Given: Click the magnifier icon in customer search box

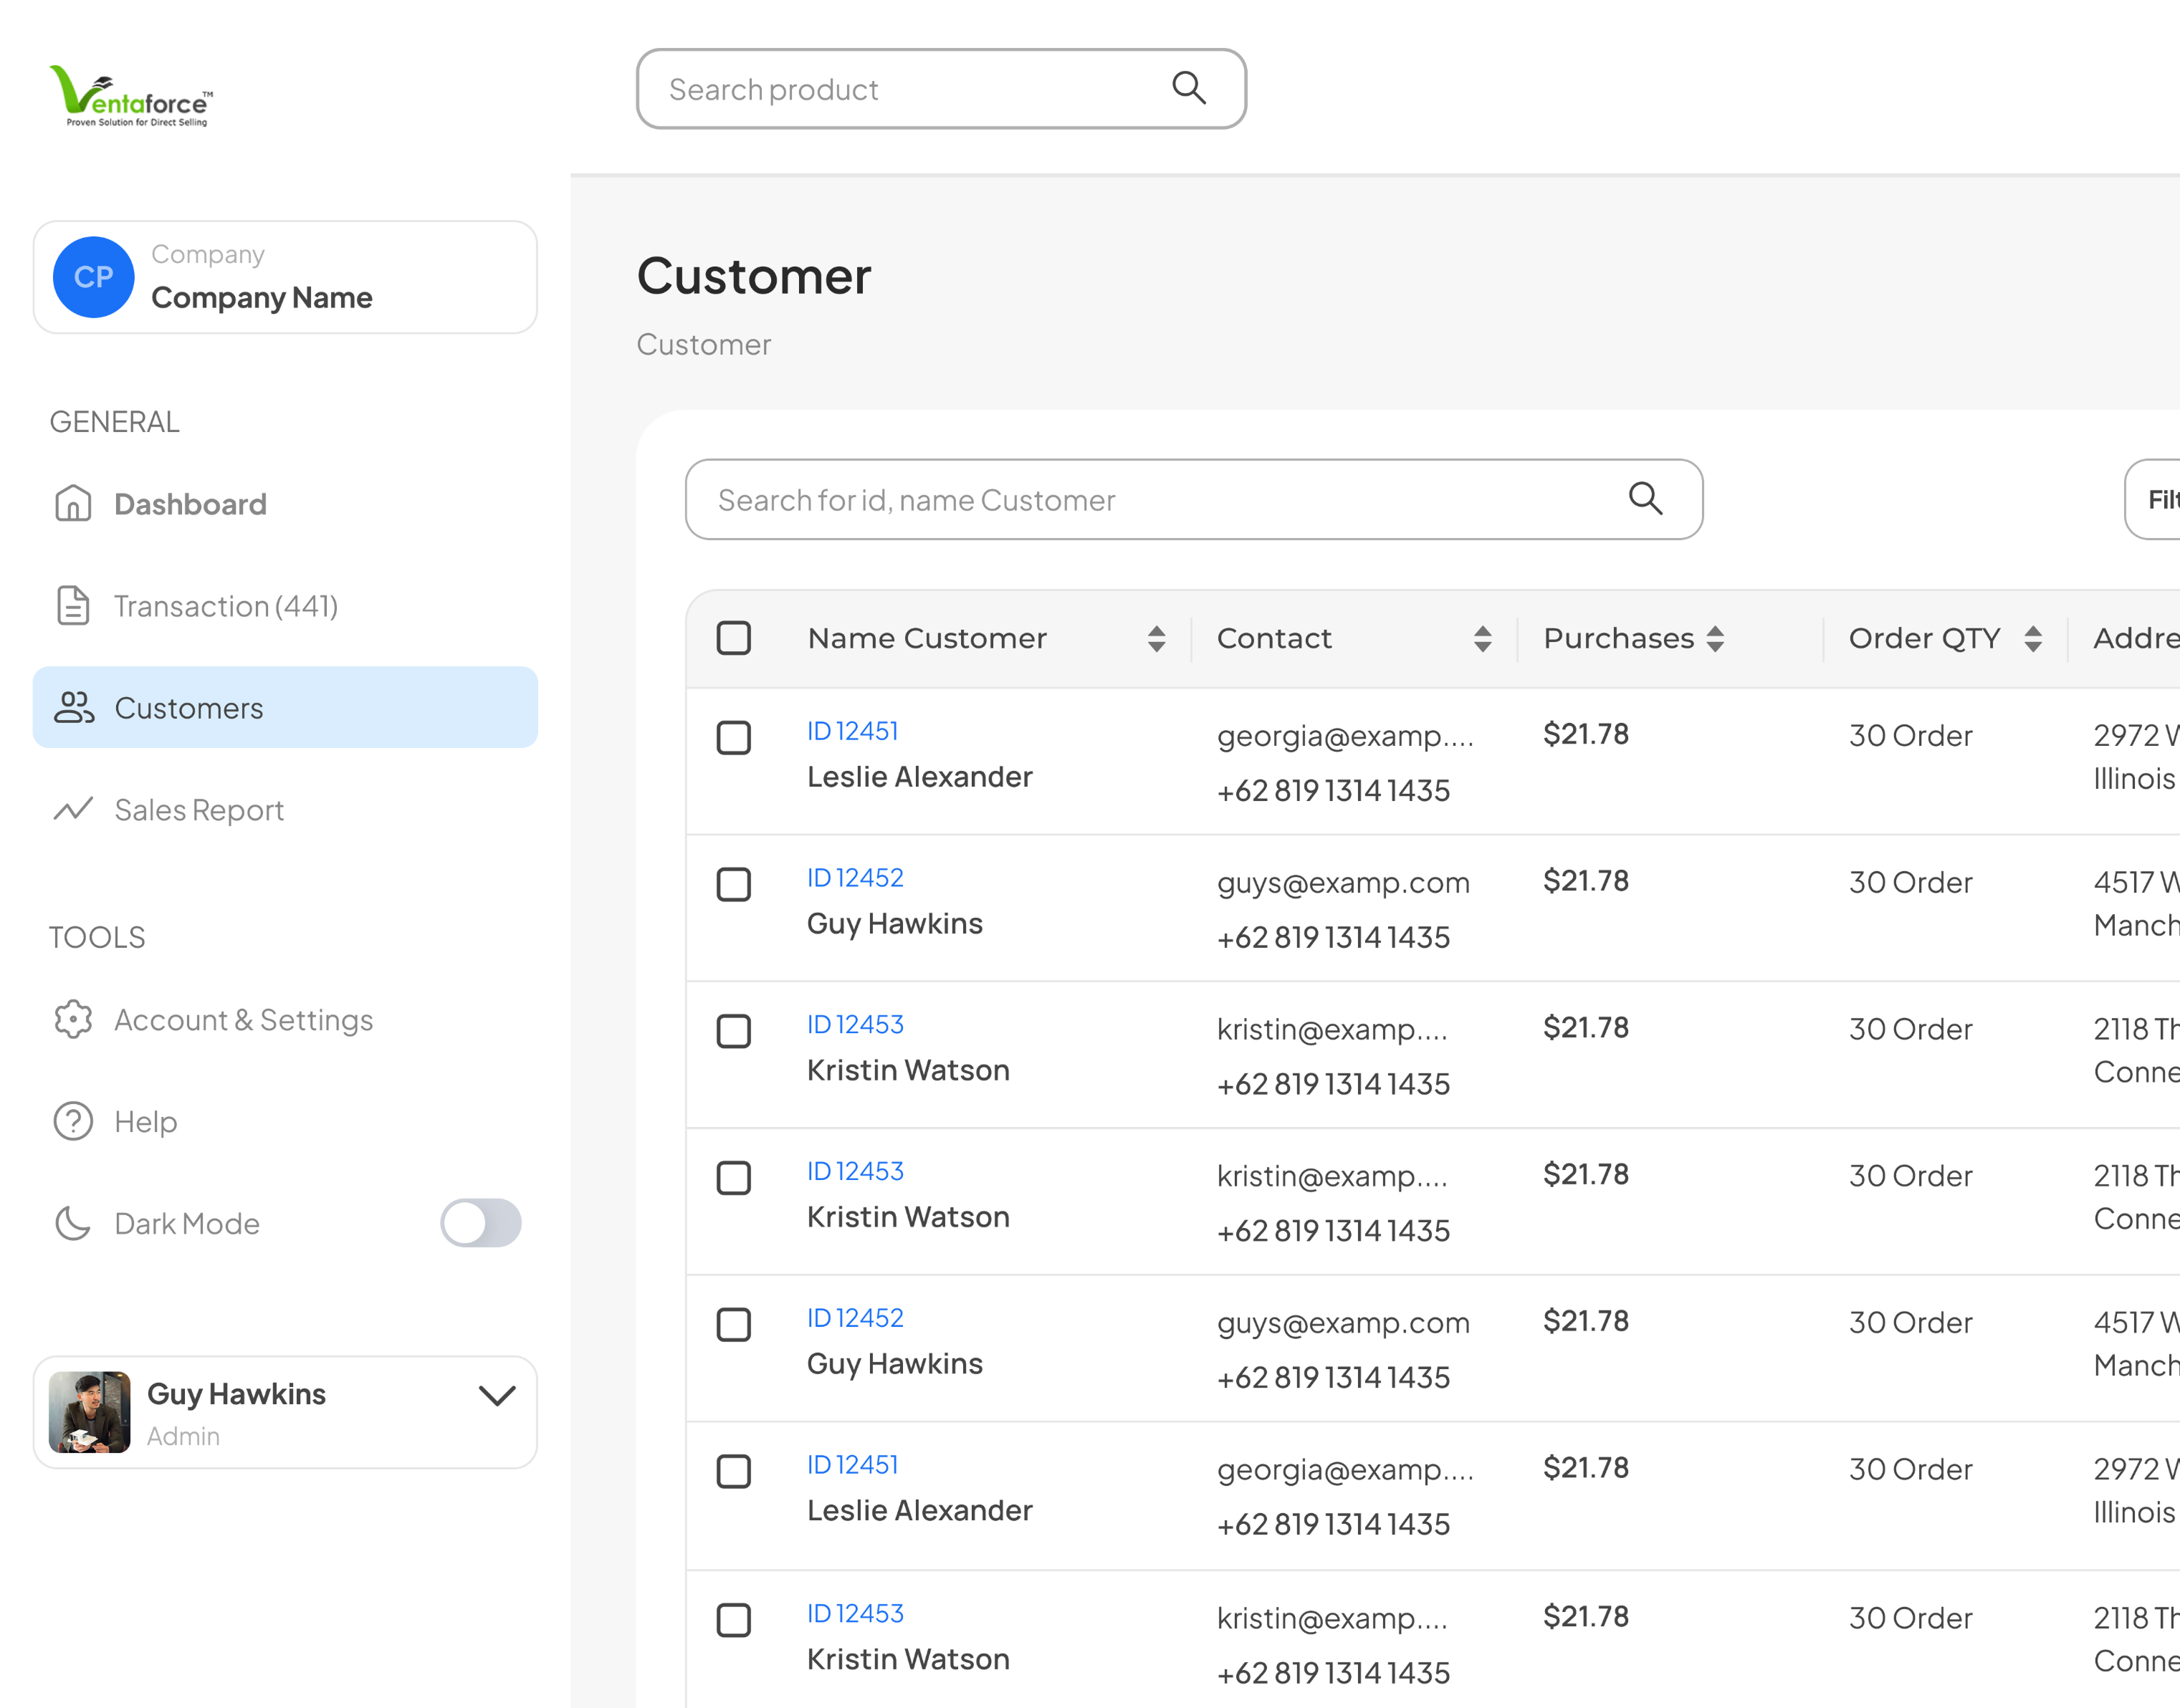Looking at the screenshot, I should 1645,498.
